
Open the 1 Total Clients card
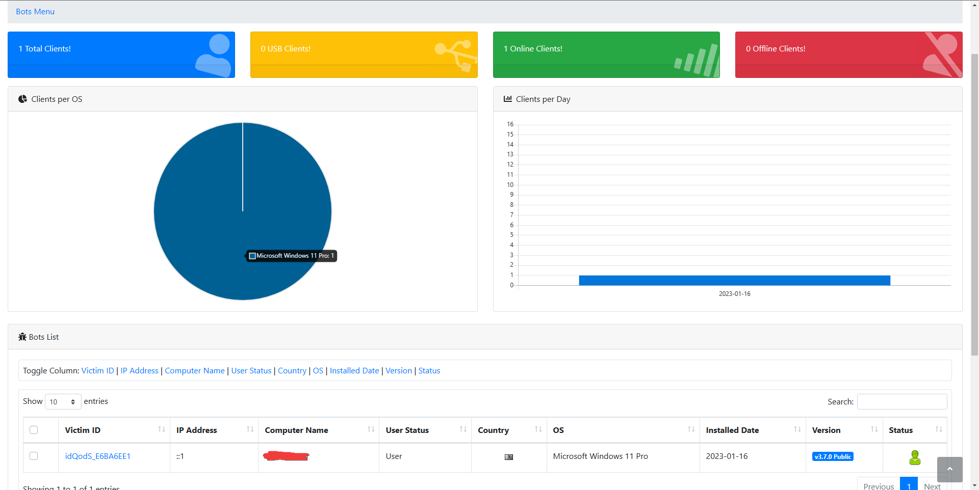tap(121, 55)
